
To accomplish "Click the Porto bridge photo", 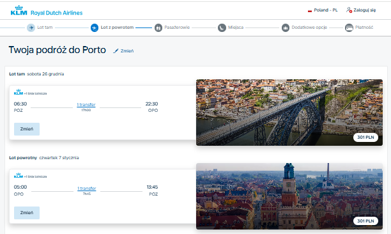I will click(x=289, y=113).
